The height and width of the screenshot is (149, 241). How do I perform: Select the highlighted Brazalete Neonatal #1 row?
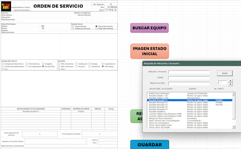pos(190,100)
